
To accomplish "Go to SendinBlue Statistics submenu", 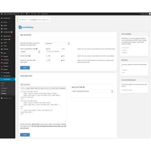I will [x=4, y=91].
